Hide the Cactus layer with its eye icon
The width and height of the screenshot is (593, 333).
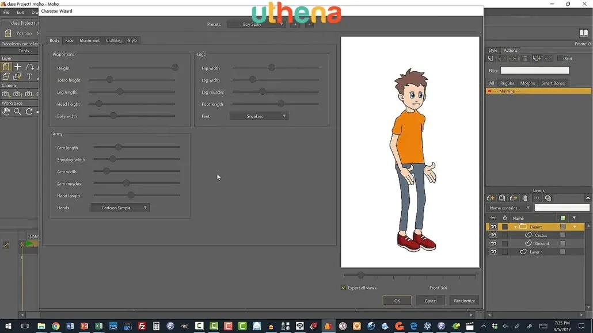[493, 235]
